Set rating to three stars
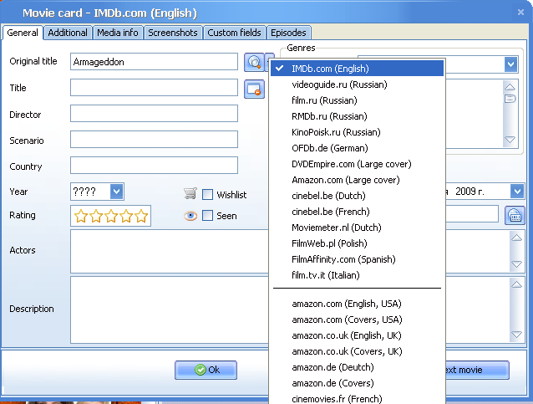The image size is (533, 404). [111, 216]
